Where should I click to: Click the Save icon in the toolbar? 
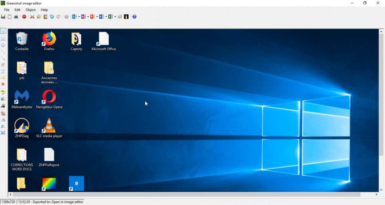(3, 17)
